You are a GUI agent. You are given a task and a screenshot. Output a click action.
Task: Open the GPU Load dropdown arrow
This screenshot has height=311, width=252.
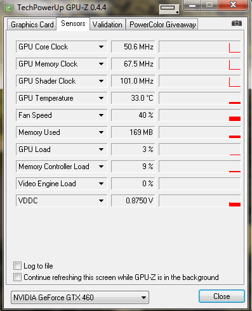101,149
